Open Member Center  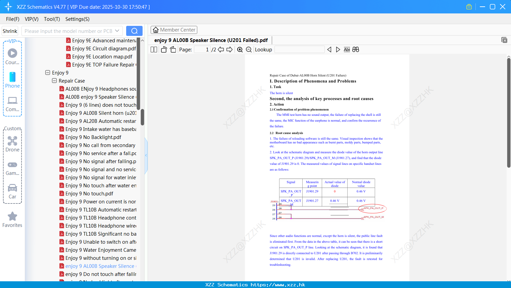[174, 30]
